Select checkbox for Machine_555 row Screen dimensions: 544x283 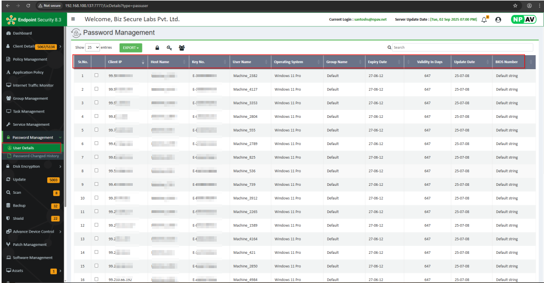[x=96, y=130]
